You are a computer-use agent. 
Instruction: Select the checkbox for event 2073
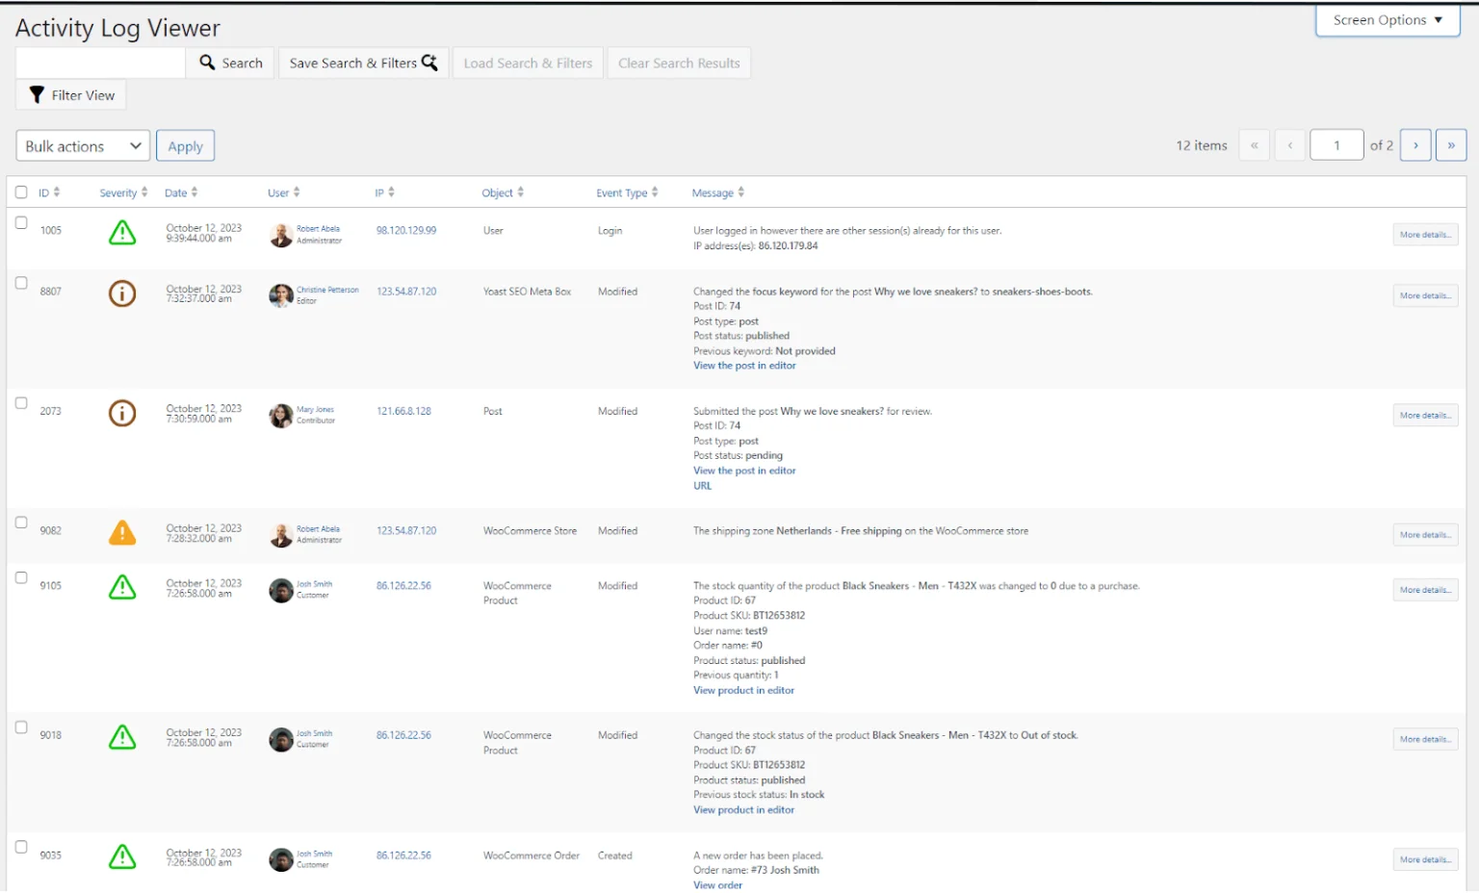21,403
